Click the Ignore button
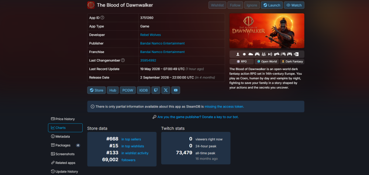 point(252,5)
